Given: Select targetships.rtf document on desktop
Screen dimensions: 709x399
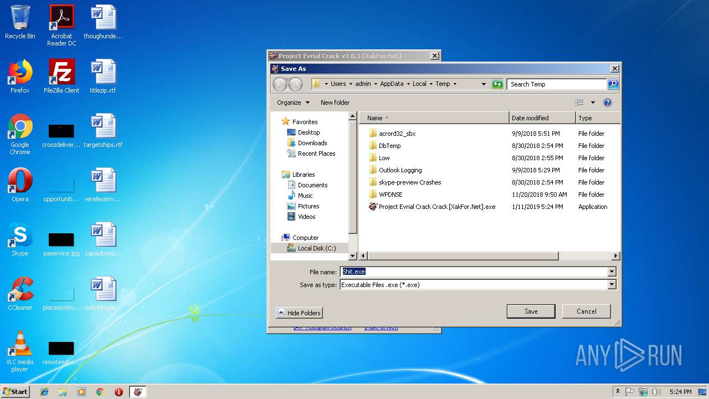Looking at the screenshot, I should tap(103, 131).
